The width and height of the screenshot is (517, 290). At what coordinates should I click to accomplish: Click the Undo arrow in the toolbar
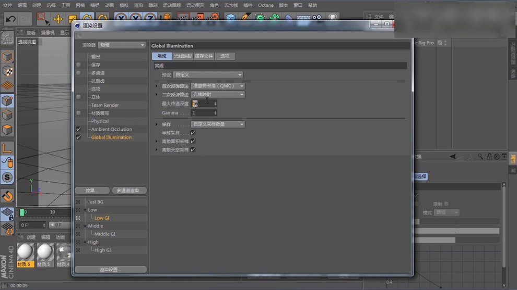10,19
